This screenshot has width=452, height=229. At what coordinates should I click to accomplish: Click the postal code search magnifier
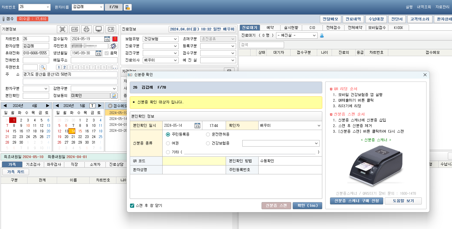[x=43, y=67]
